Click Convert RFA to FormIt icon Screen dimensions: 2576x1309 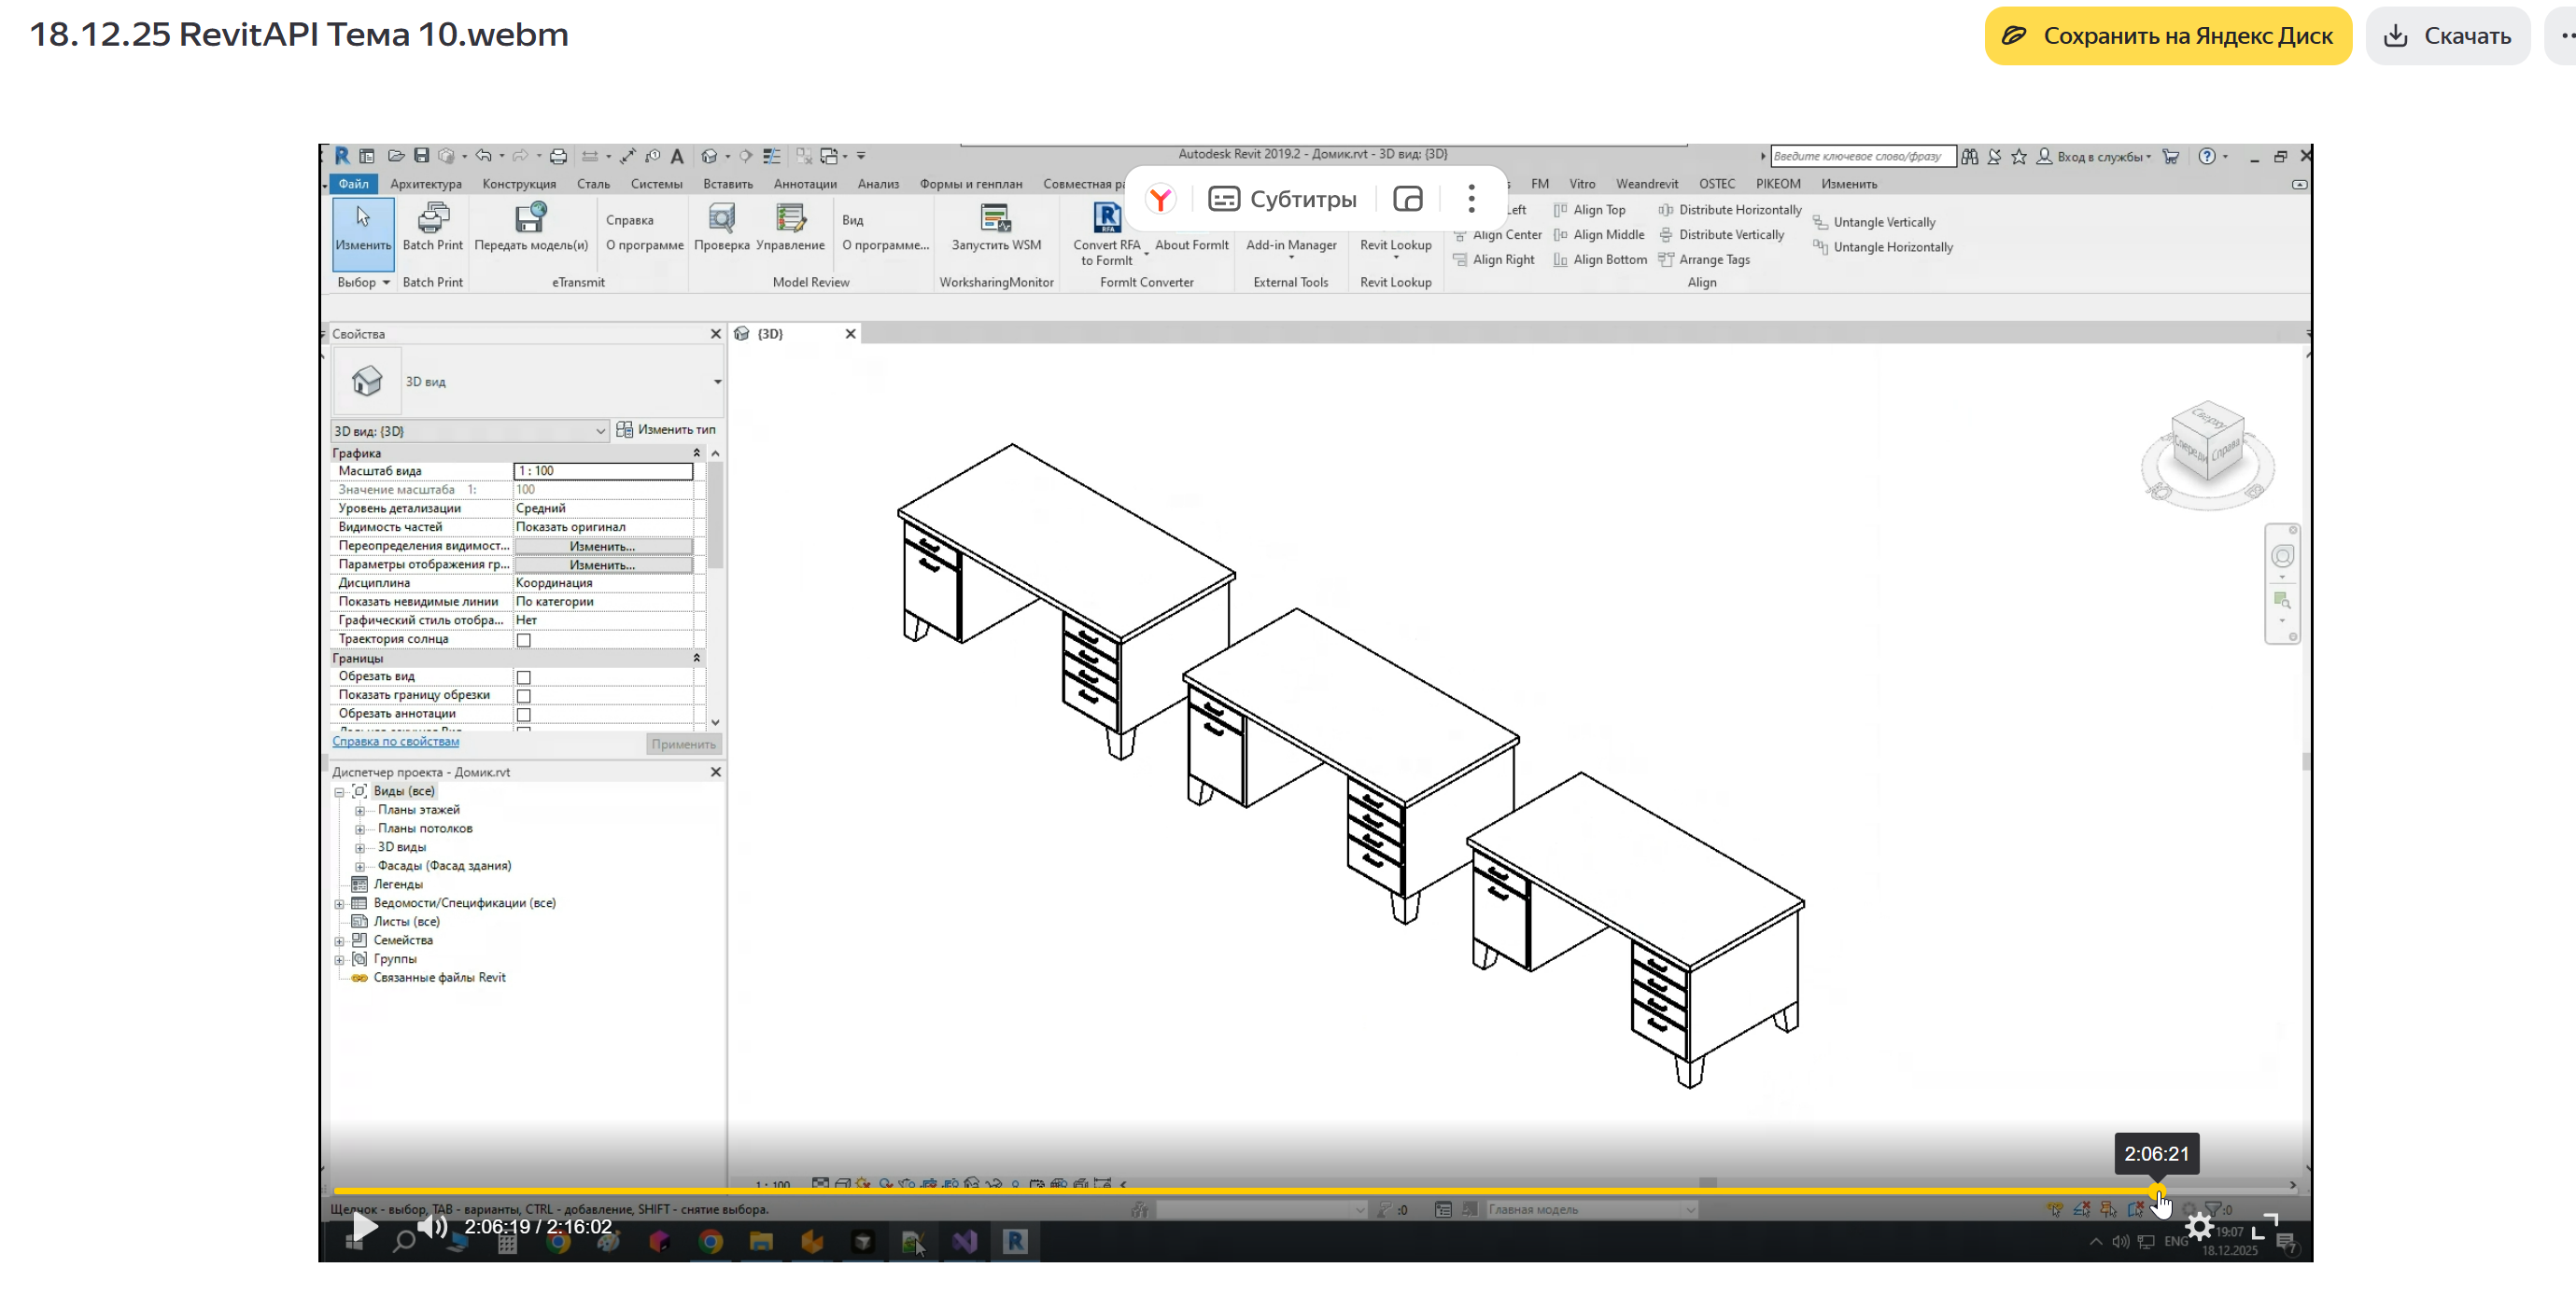tap(1106, 219)
